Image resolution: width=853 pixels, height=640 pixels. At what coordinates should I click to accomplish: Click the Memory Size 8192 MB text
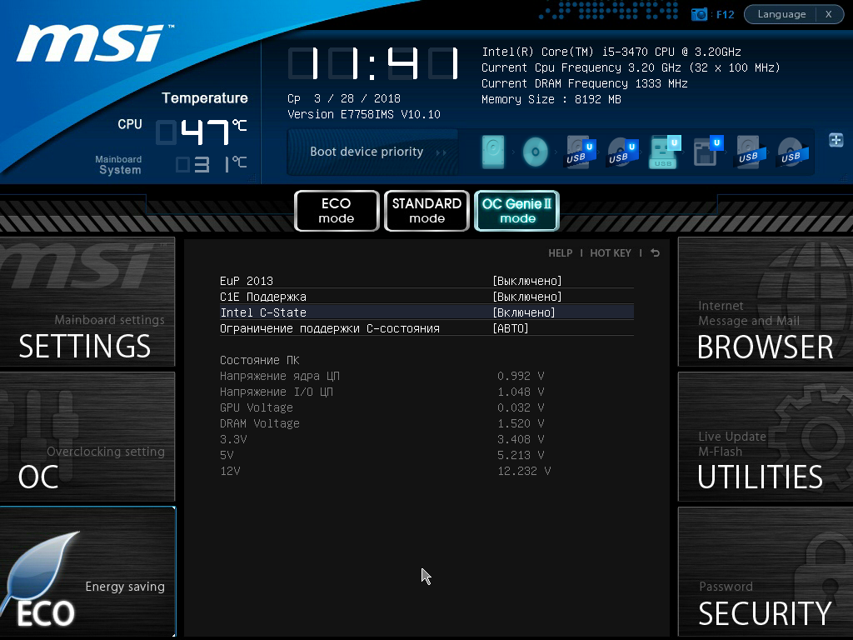551,100
